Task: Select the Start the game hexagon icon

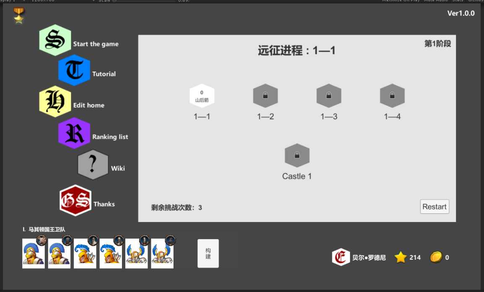Action: 55,40
